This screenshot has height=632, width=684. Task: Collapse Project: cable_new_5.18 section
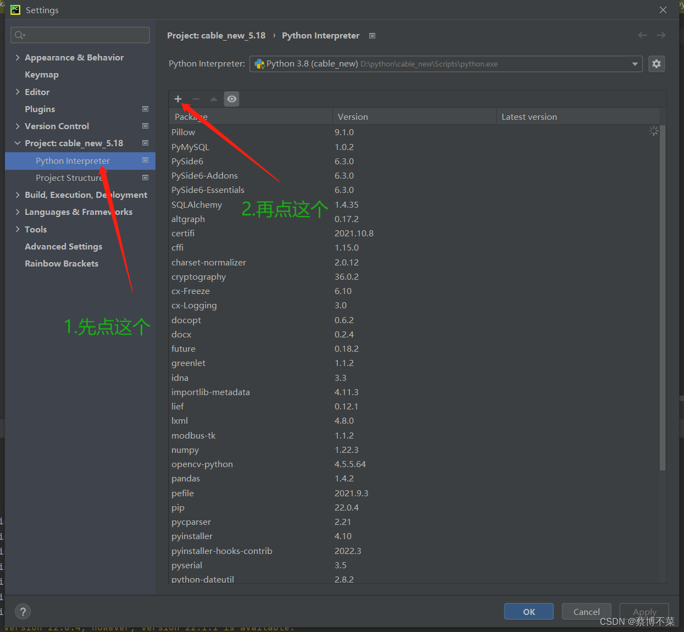coord(18,143)
